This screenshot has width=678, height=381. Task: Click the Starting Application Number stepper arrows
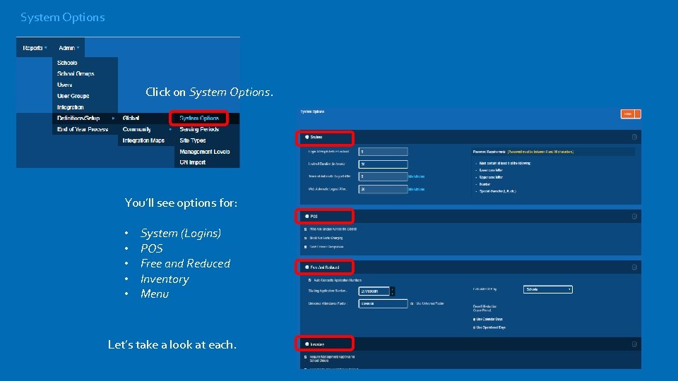click(392, 291)
